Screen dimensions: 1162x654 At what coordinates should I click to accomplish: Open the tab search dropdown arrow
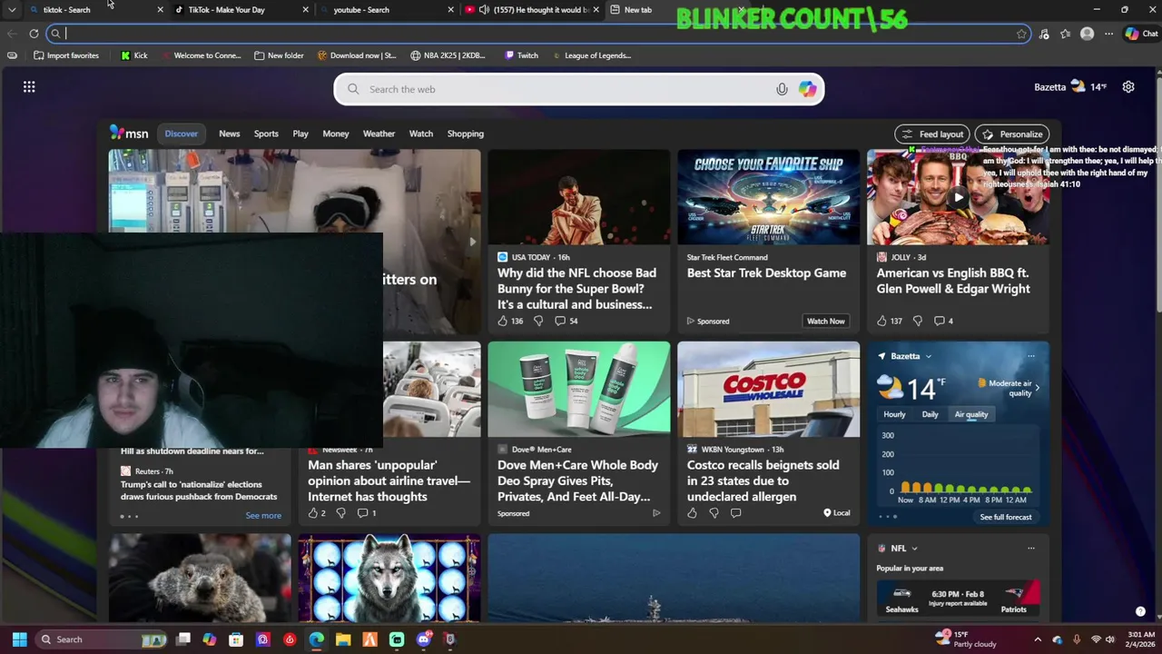click(12, 10)
